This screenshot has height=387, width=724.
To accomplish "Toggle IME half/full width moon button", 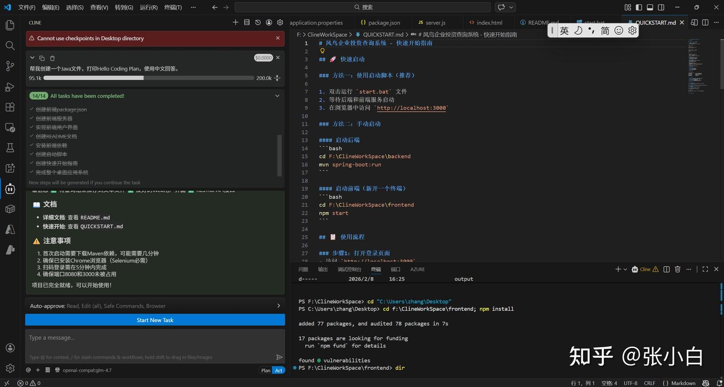I will [578, 31].
